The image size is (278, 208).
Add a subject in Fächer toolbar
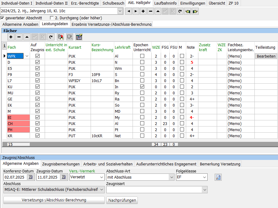click(x=11, y=37)
